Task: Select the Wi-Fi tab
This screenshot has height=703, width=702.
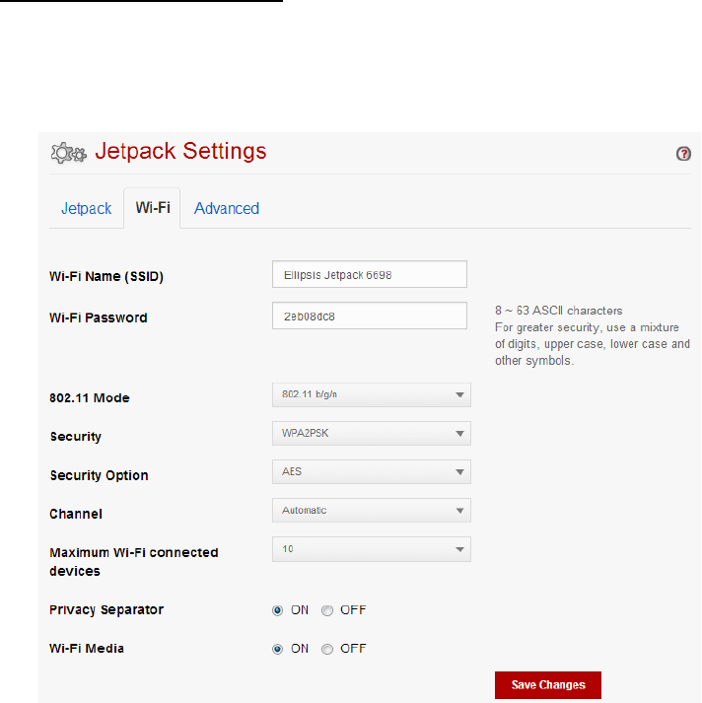Action: tap(153, 208)
